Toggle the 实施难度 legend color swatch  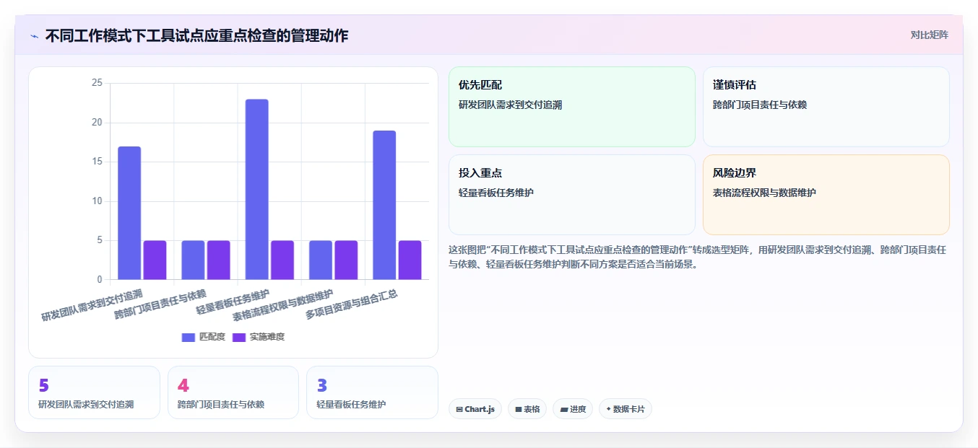(x=239, y=337)
